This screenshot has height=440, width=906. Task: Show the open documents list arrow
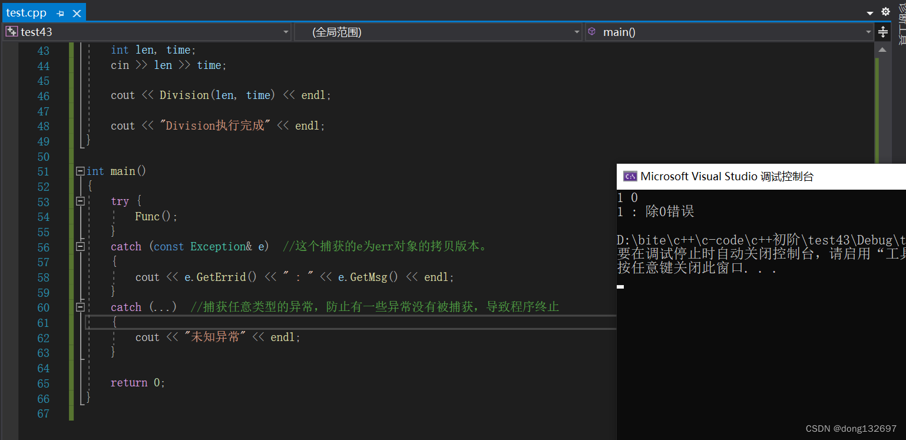click(870, 13)
